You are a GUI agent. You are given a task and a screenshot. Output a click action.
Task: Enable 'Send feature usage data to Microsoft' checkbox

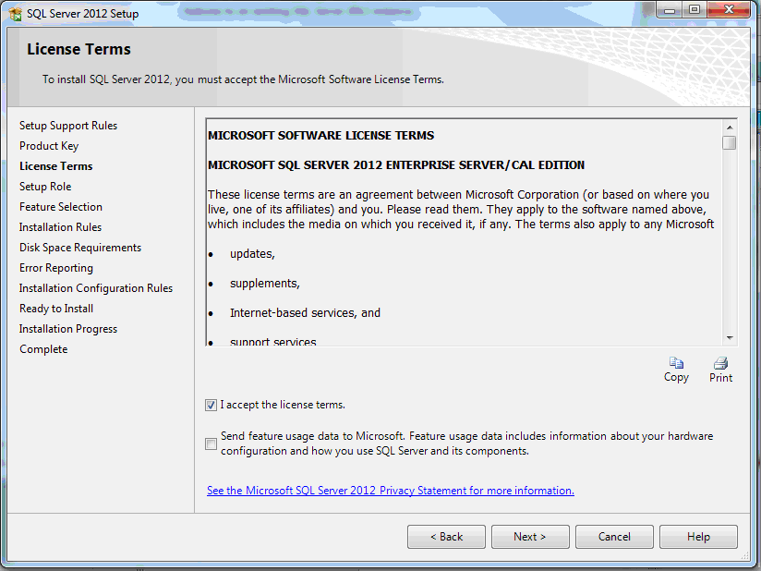click(211, 443)
